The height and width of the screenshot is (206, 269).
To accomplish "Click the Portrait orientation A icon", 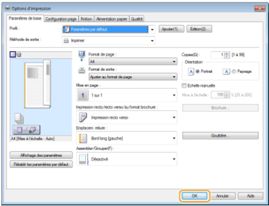I will click(191, 72).
